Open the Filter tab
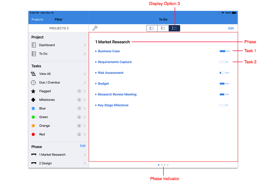This screenshot has width=265, height=184. (59, 20)
